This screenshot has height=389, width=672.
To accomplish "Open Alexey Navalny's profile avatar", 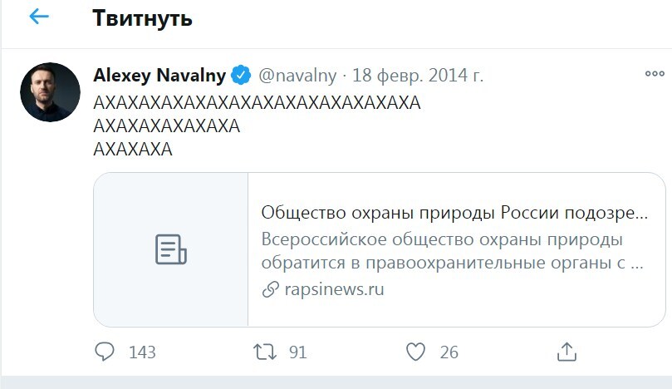I will coord(50,92).
